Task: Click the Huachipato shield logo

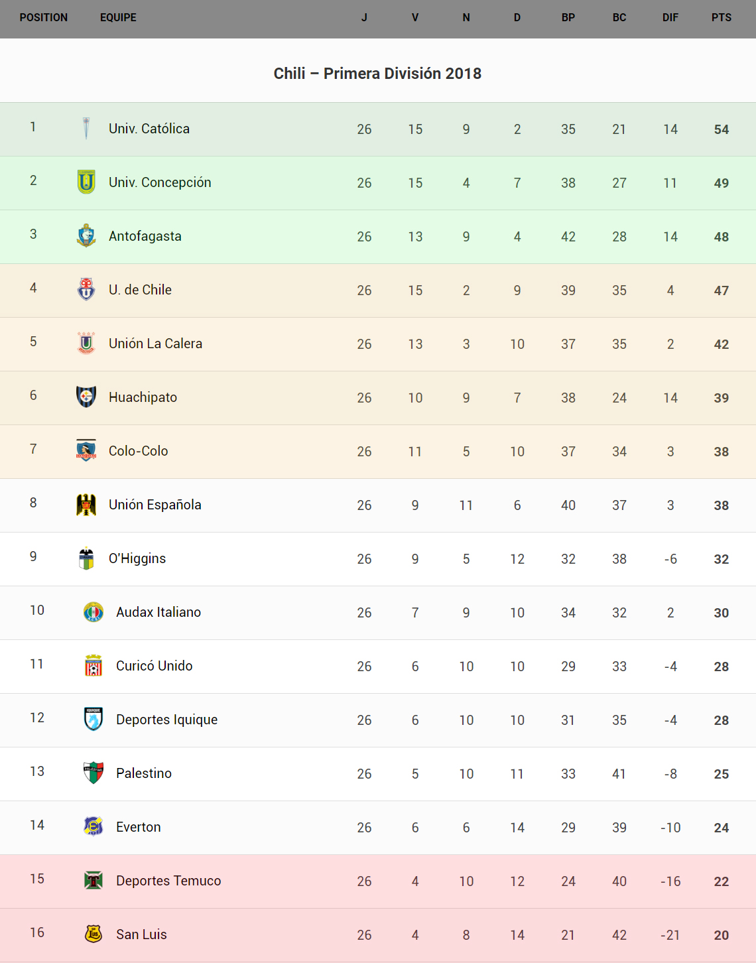Action: [x=86, y=397]
